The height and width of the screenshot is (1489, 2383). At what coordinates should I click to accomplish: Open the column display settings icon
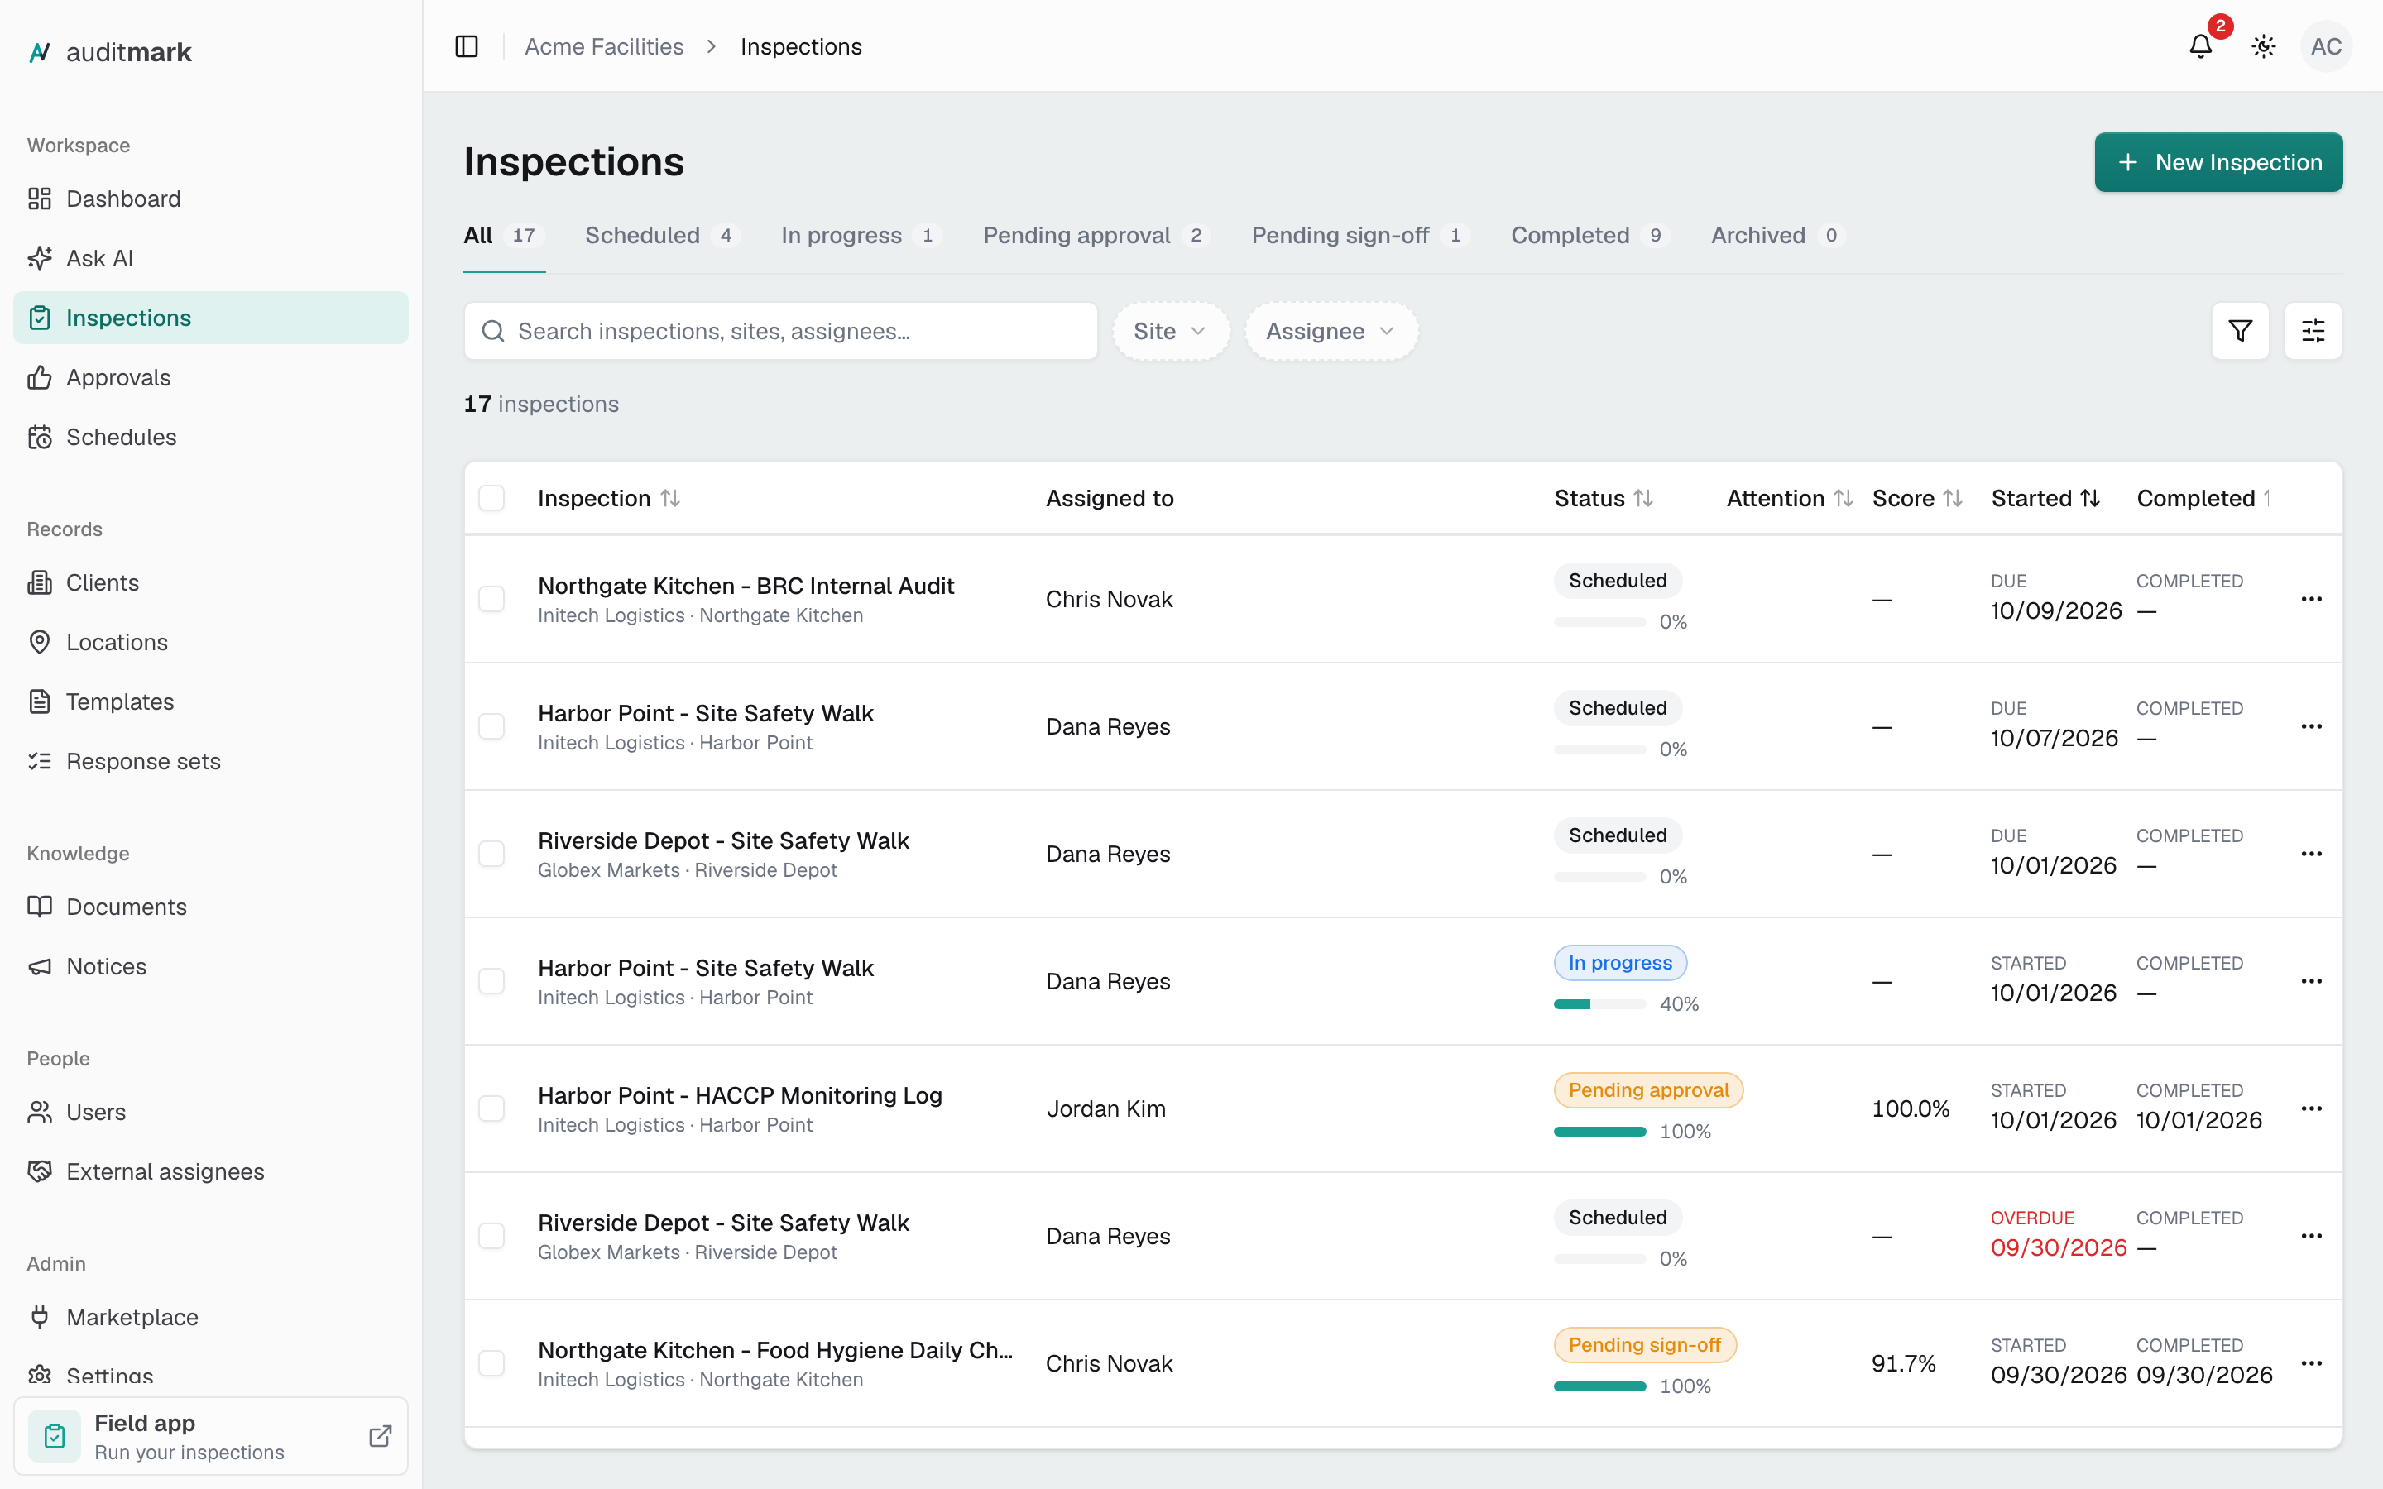[2313, 331]
